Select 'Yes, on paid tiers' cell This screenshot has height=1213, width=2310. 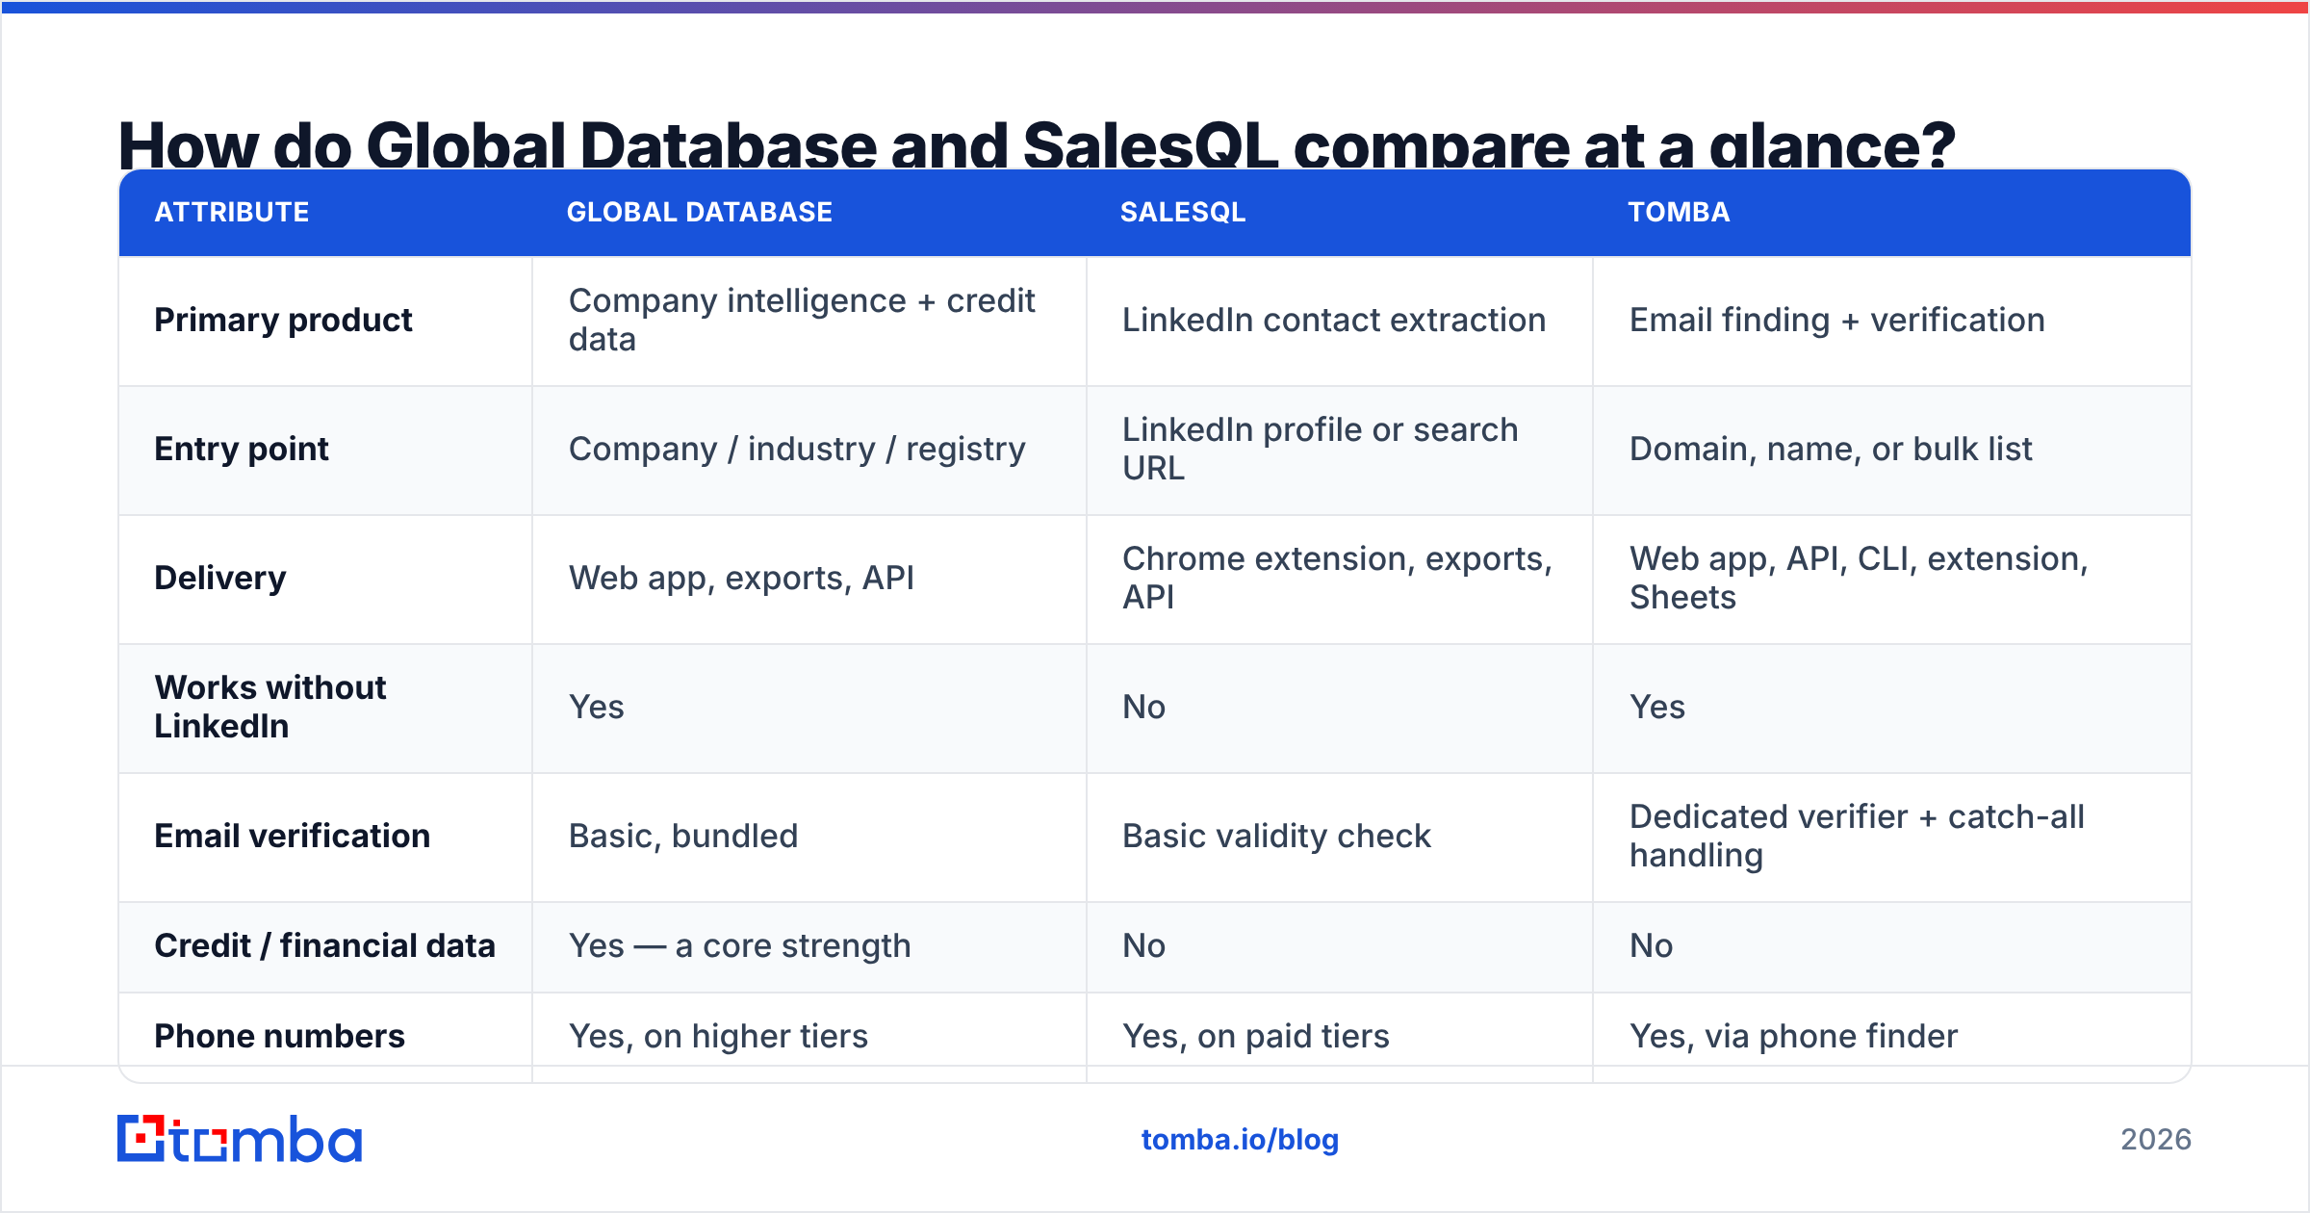pos(1256,1036)
